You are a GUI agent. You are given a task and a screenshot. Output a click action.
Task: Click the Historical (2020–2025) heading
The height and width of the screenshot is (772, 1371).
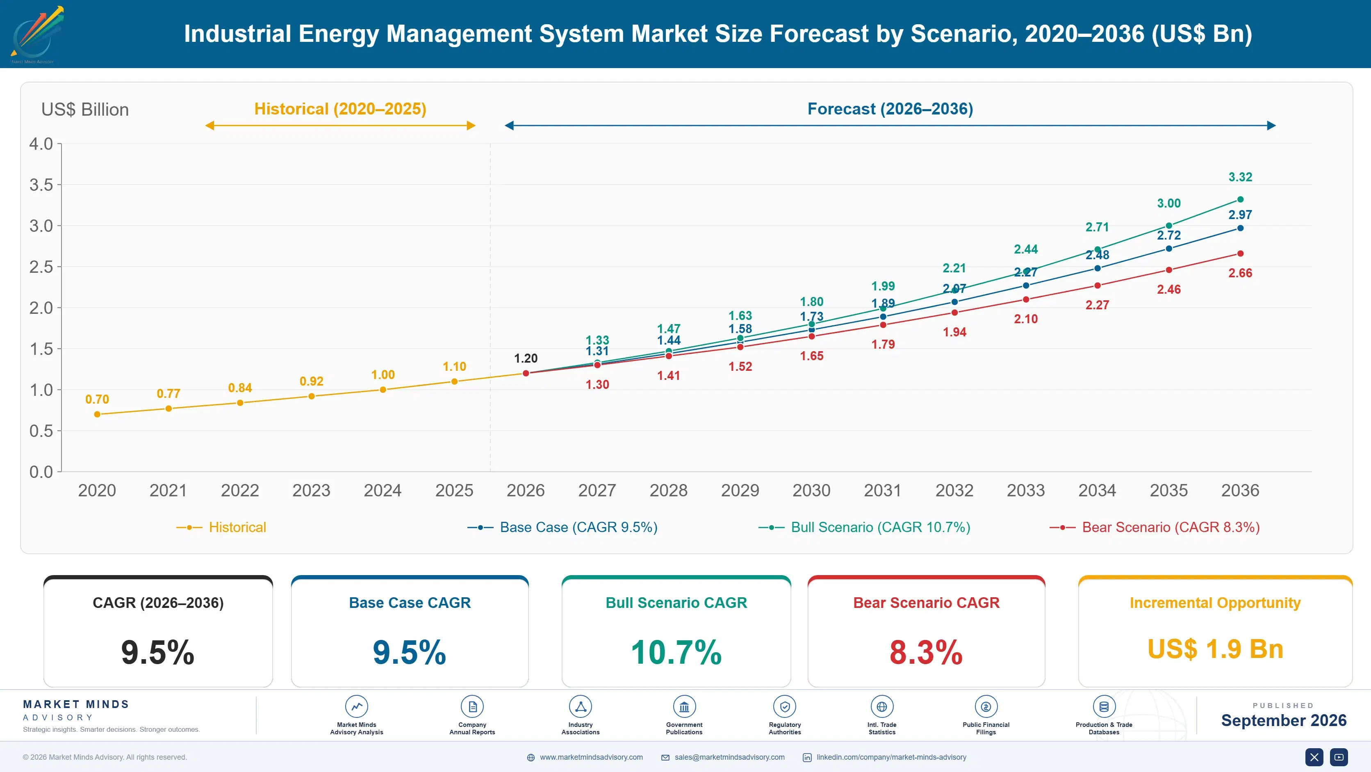340,109
